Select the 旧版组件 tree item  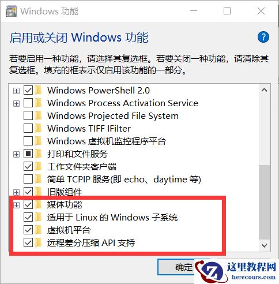click(x=65, y=192)
